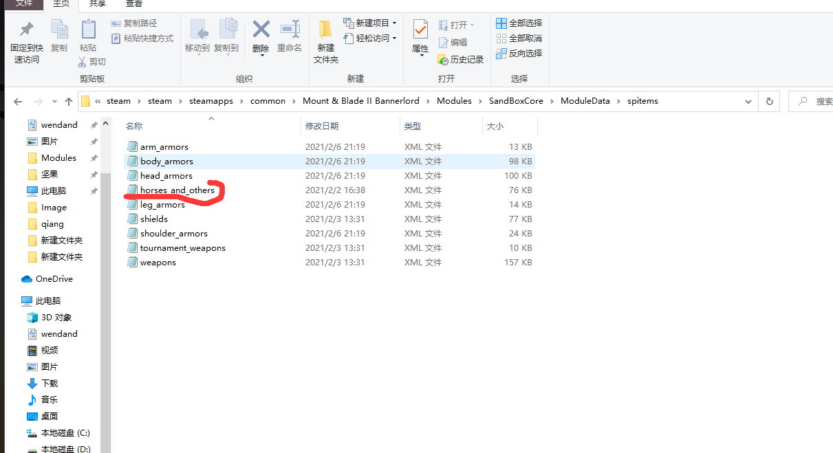Screen dimensions: 833x453
Task: Open Modules in quick access sidebar
Action: point(58,157)
